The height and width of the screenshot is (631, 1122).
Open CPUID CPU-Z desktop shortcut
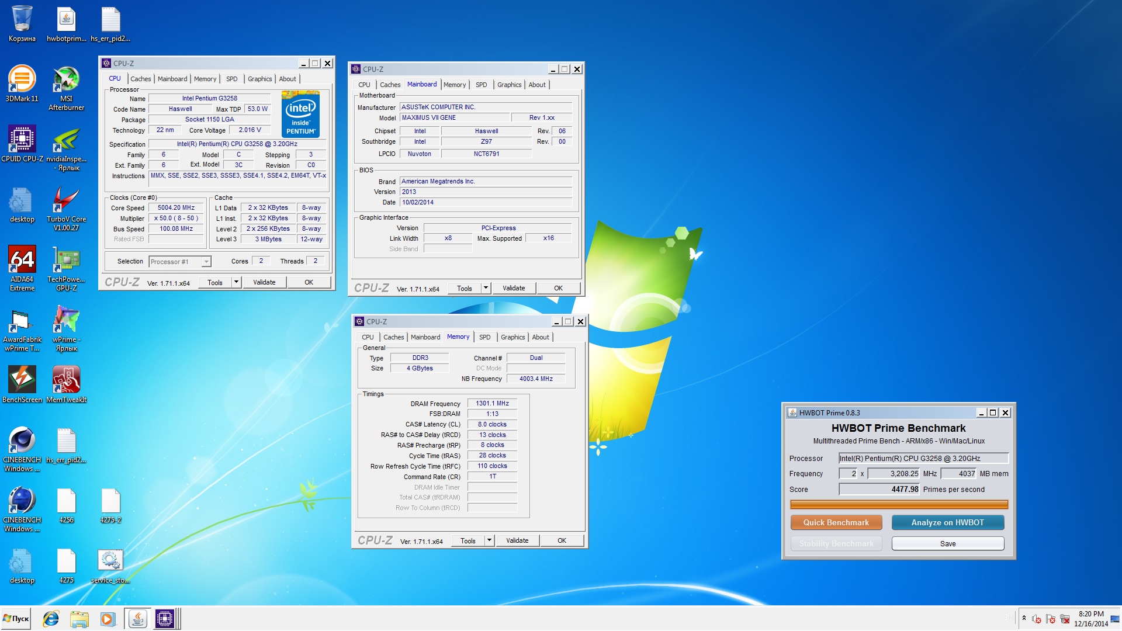(22, 144)
